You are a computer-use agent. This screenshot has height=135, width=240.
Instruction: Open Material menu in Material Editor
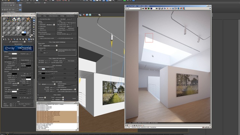8,16
